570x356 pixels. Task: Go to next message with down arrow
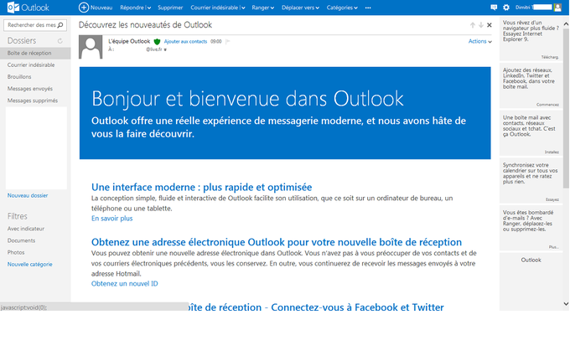[x=481, y=25]
